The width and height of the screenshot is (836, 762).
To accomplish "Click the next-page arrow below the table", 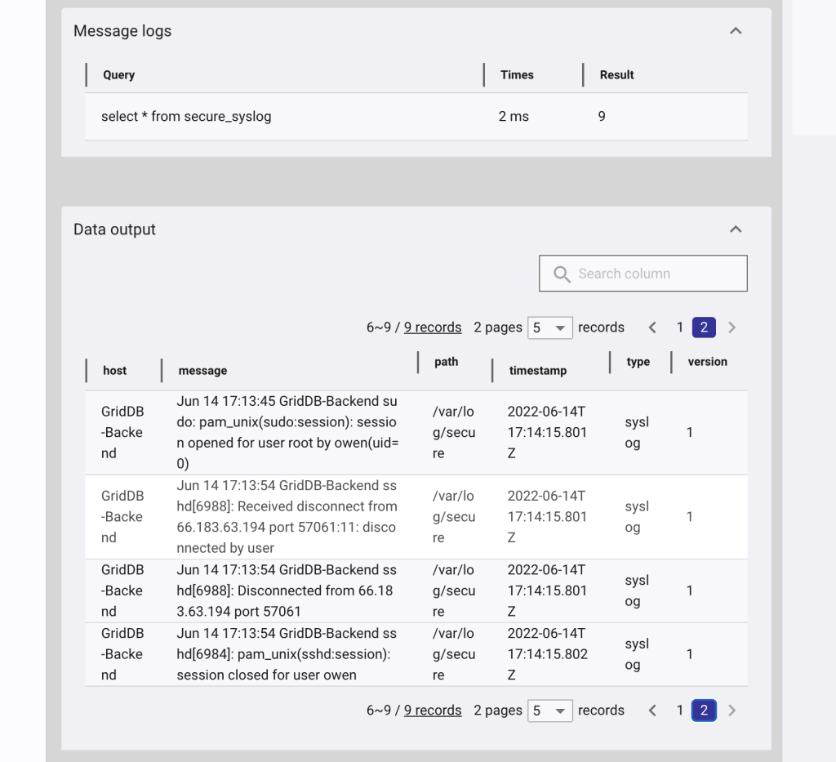I will pos(731,711).
